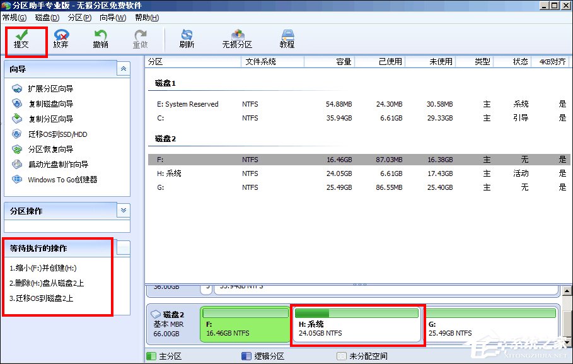Select the F: partition row in list
This screenshot has height=364, width=573.
click(252, 160)
